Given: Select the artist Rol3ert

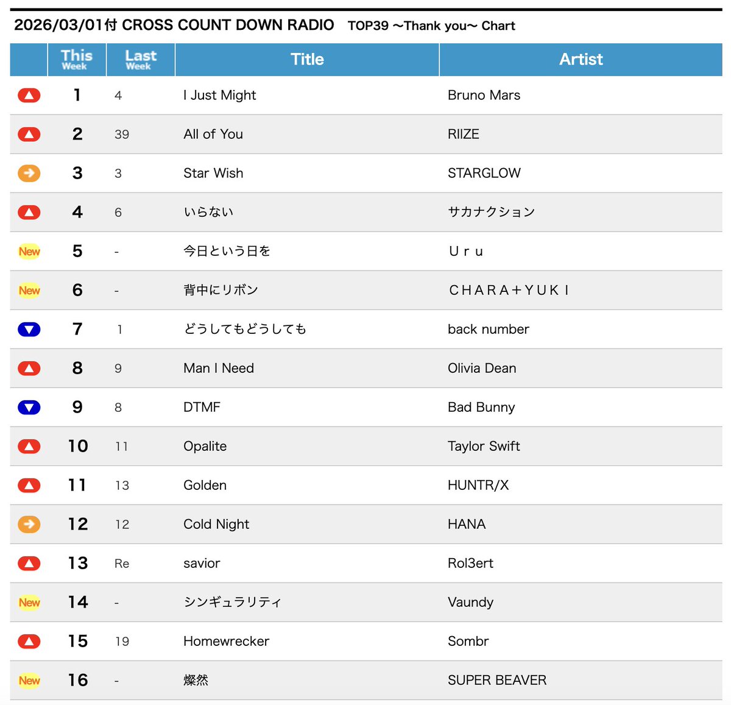Looking at the screenshot, I should point(470,563).
